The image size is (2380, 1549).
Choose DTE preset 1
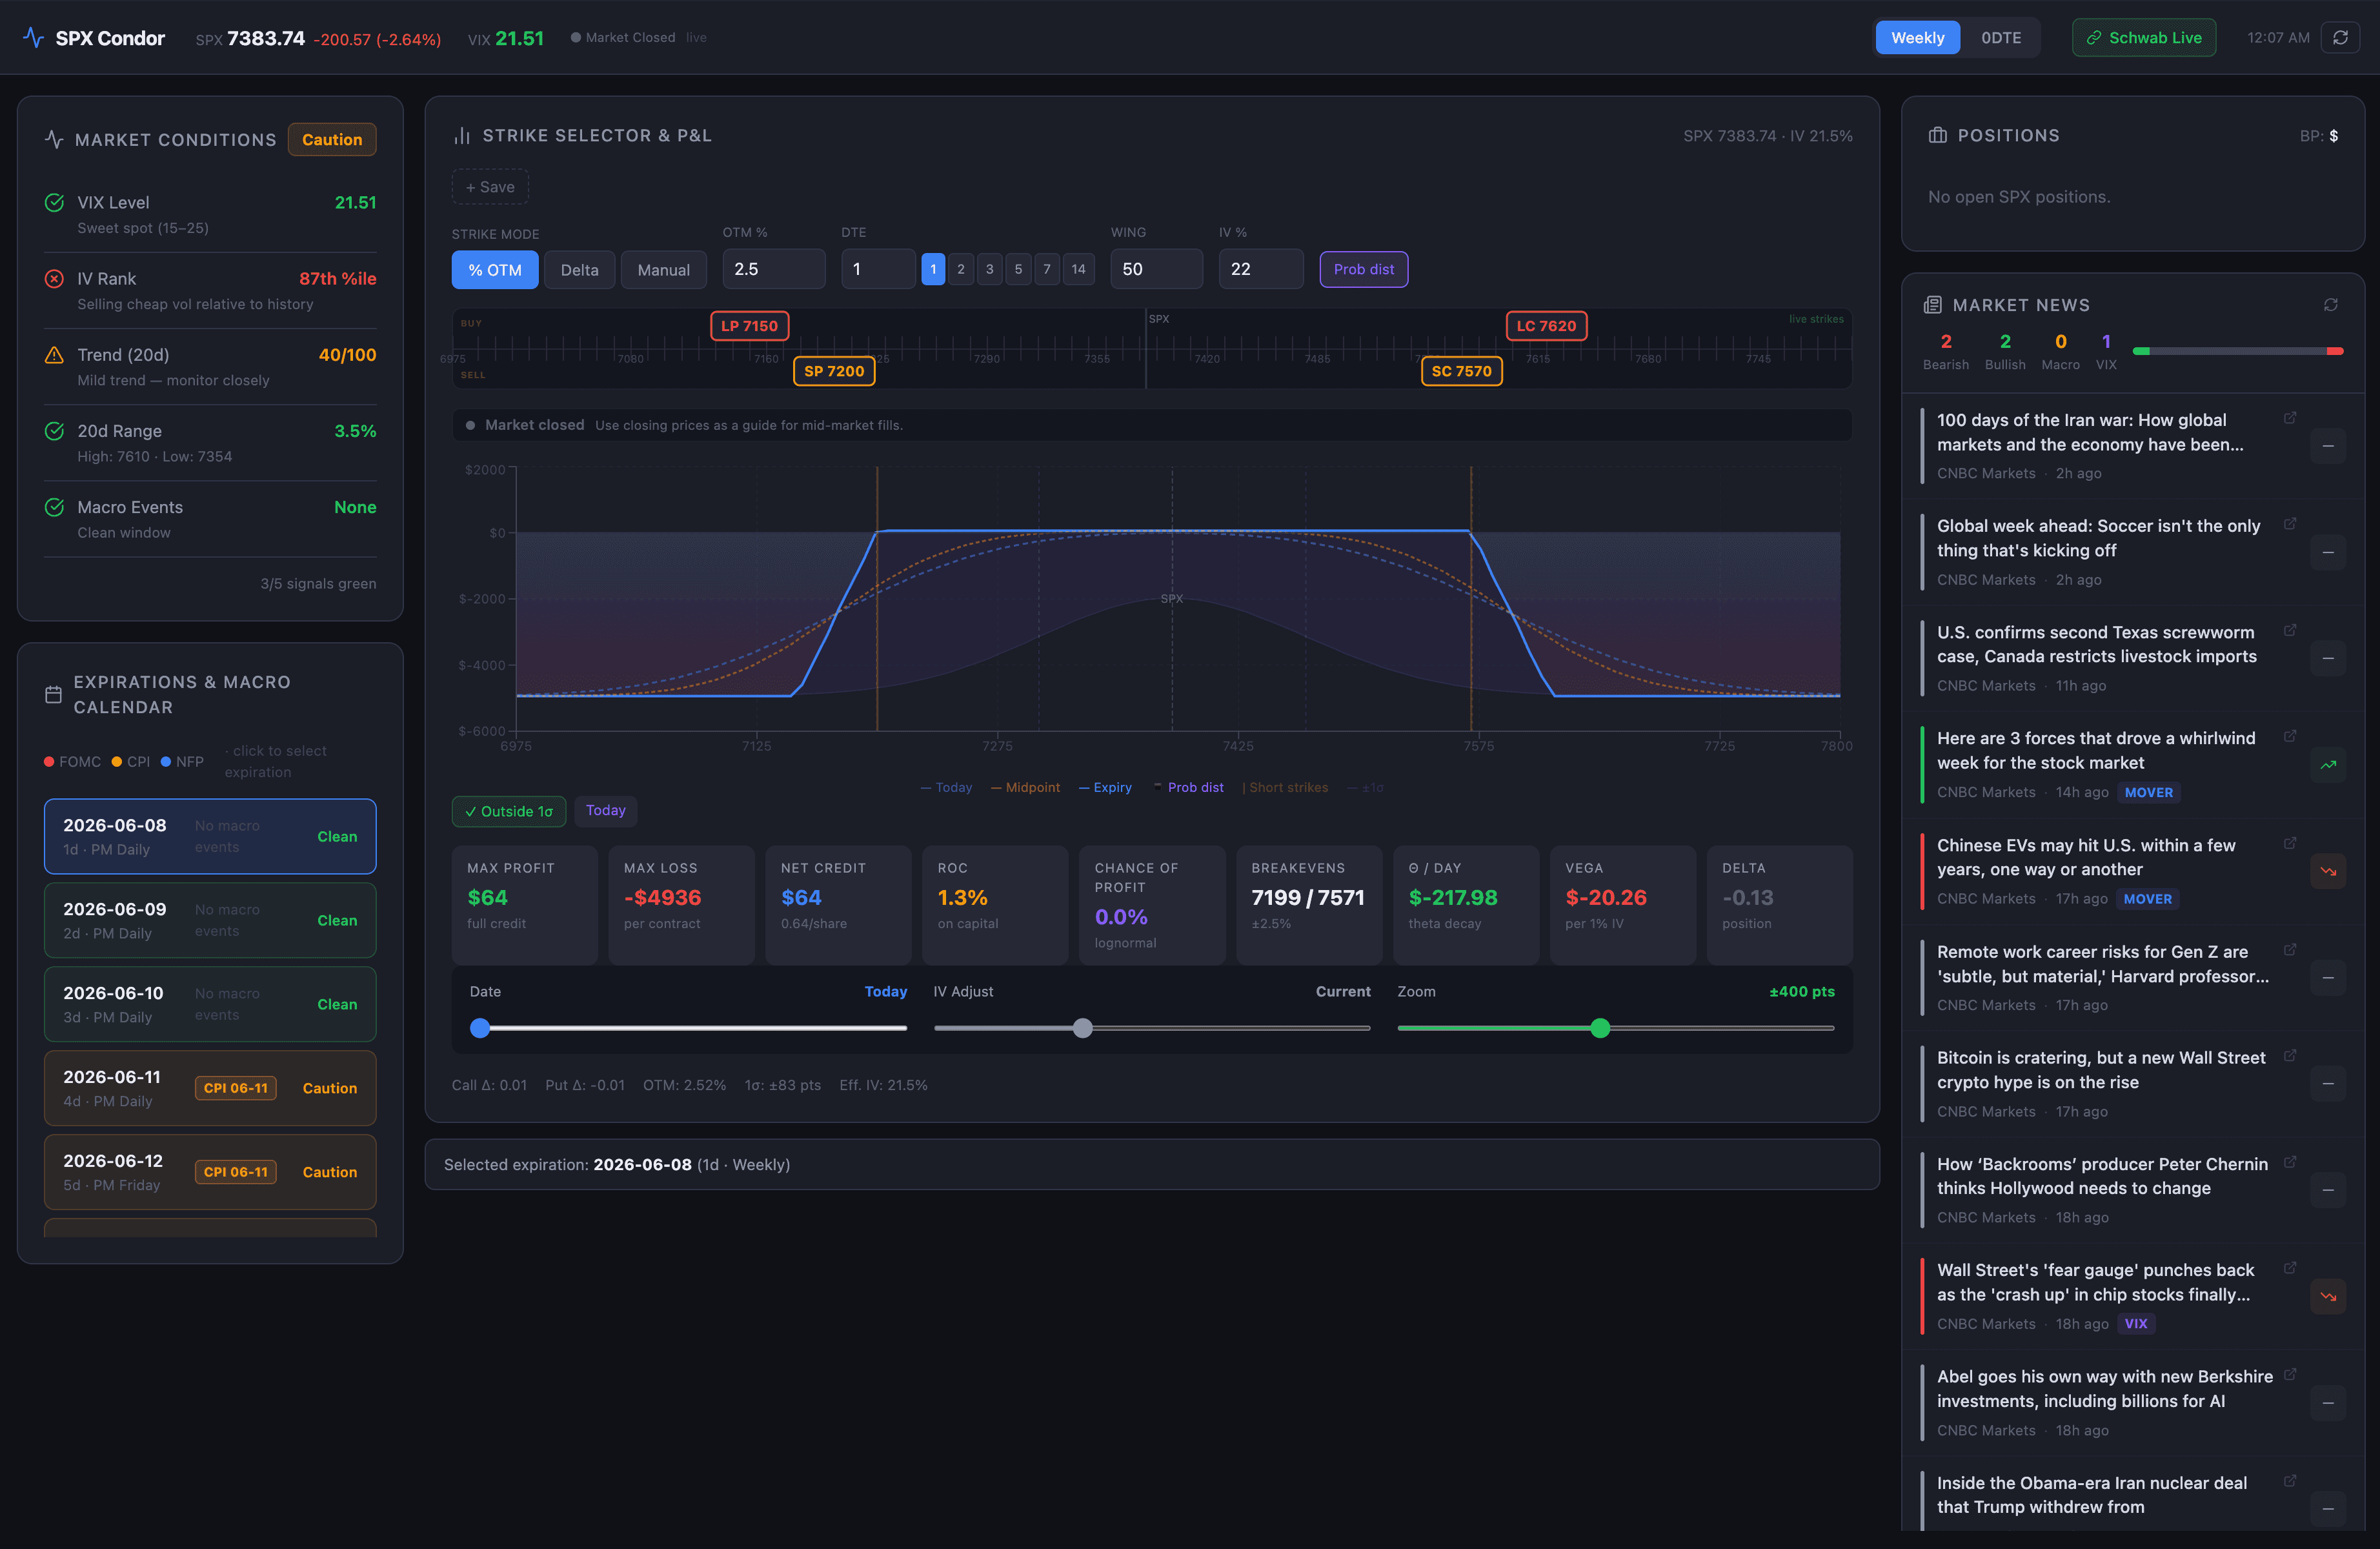click(933, 269)
